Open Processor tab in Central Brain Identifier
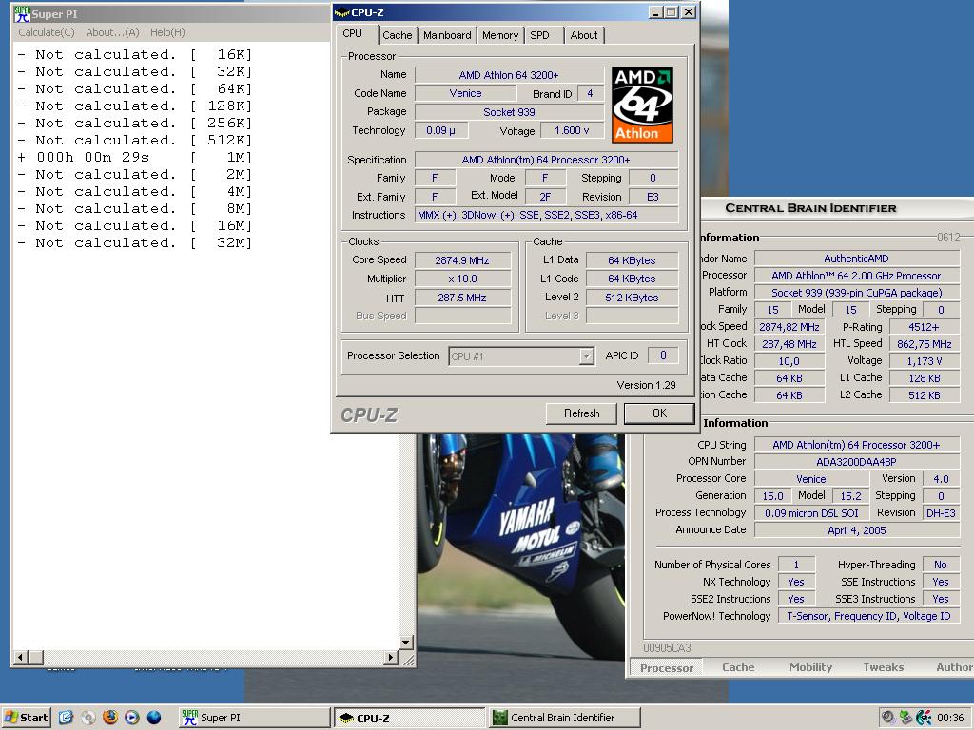This screenshot has width=974, height=730. click(667, 668)
